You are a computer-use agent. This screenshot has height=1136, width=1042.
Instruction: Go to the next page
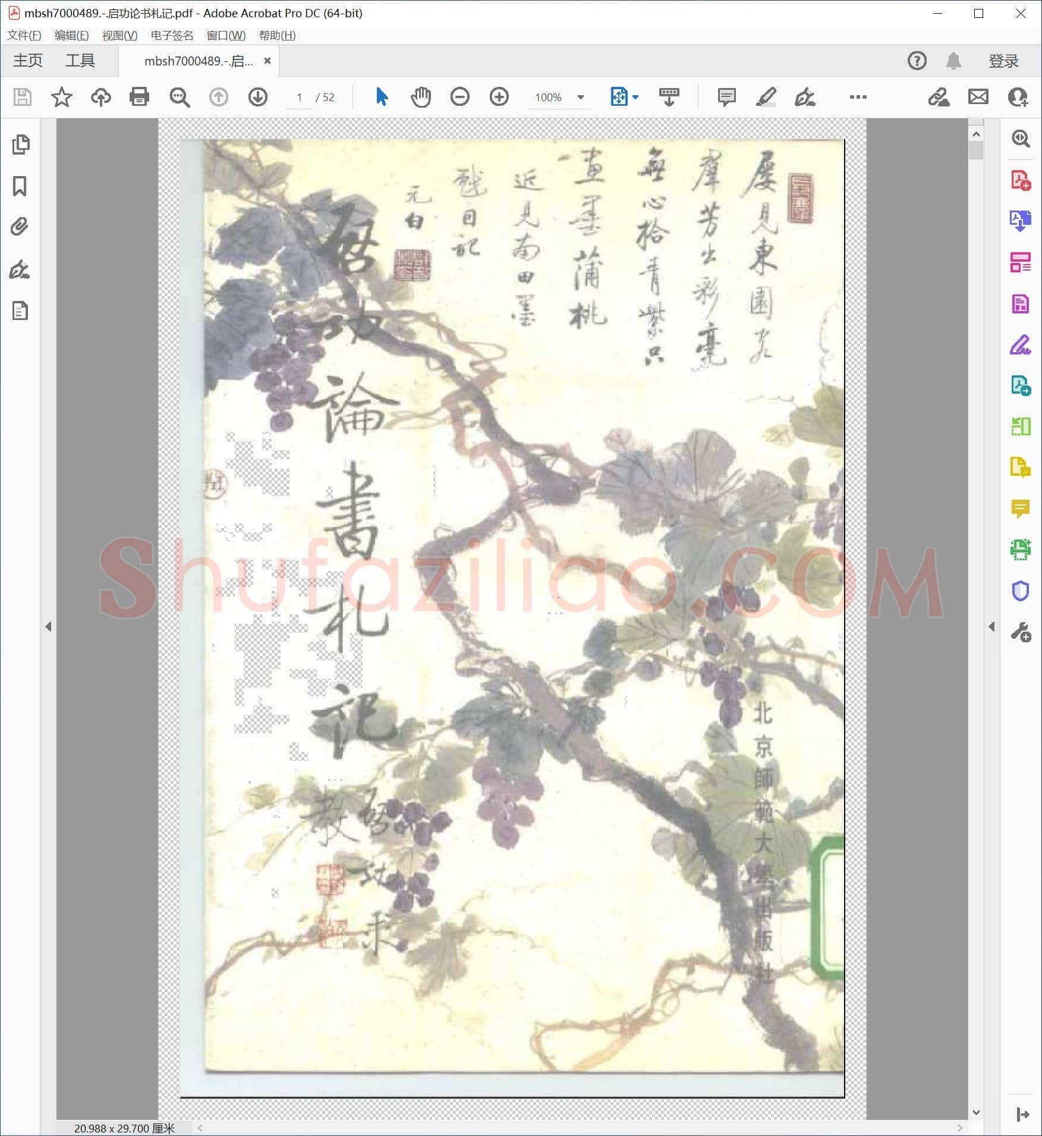(x=258, y=97)
